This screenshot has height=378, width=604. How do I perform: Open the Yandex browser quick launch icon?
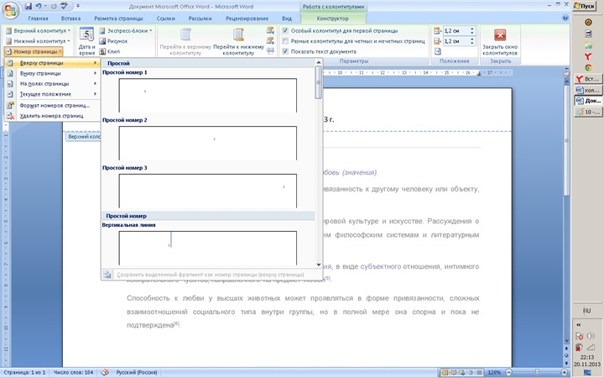pos(588,56)
